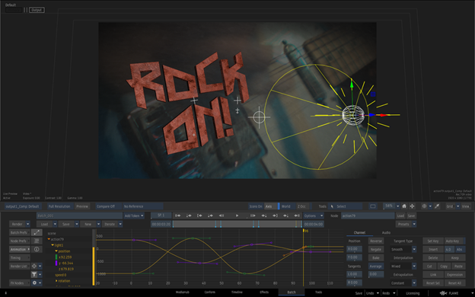475x297 pixels.
Task: Click the info icon beside Animation
Action: pyautogui.click(x=37, y=250)
